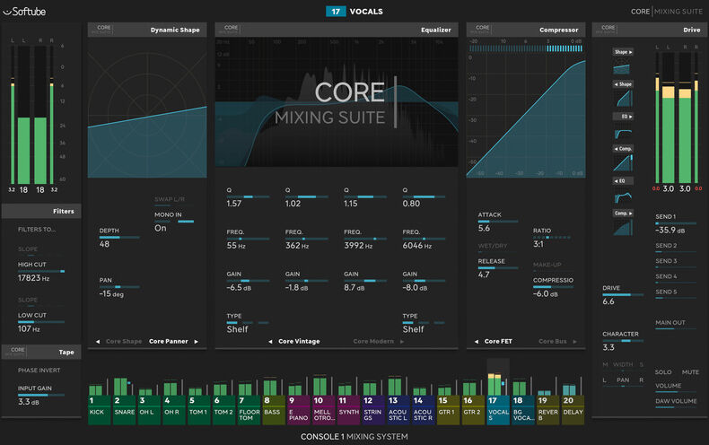Click the CORE badge beside Tape

coord(16,352)
